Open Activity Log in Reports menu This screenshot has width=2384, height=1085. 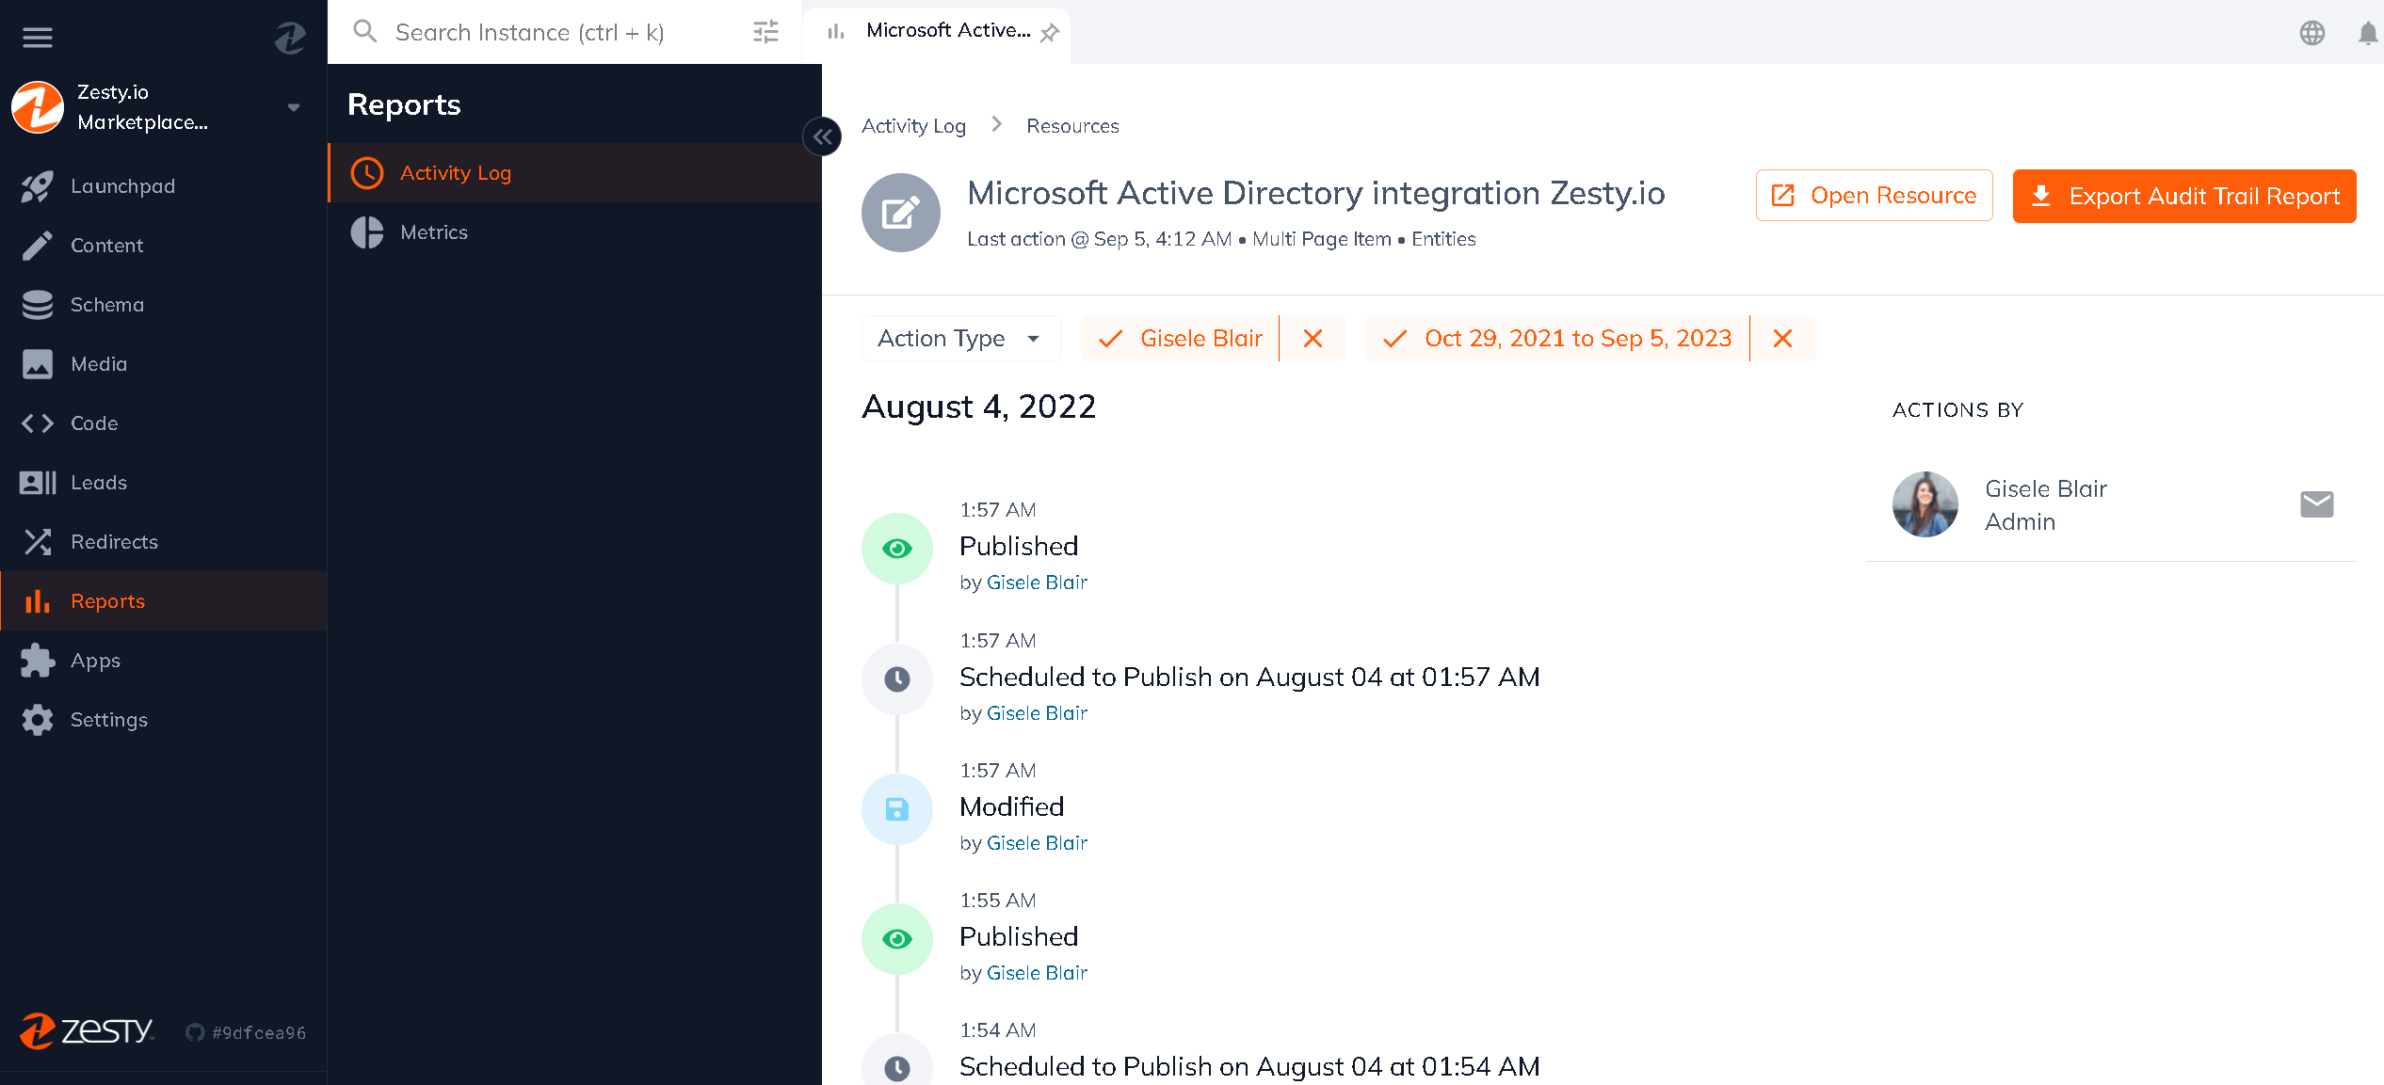(575, 173)
